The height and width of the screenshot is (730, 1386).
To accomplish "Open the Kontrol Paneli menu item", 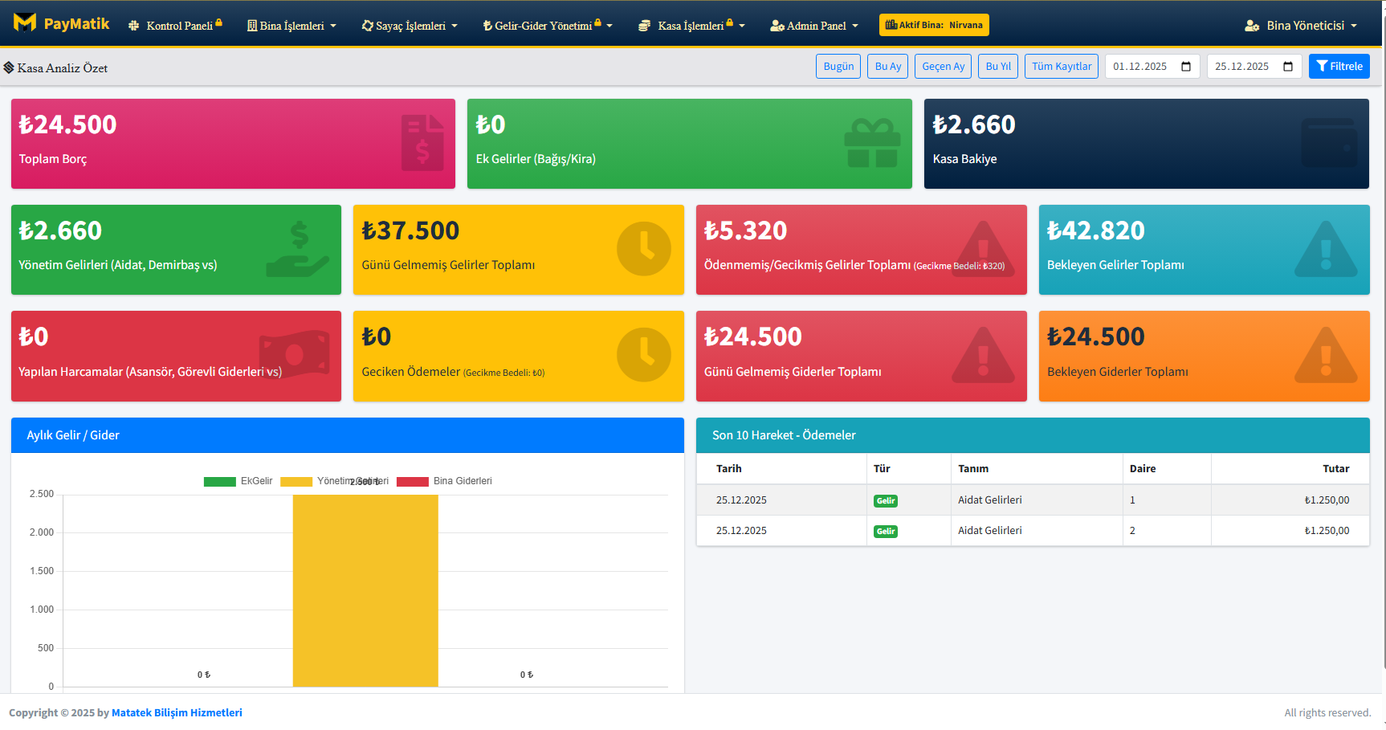I will 175,26.
